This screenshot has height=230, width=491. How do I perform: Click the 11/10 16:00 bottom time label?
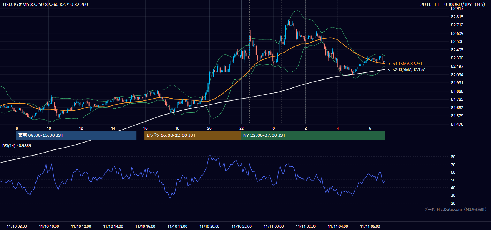145,227
